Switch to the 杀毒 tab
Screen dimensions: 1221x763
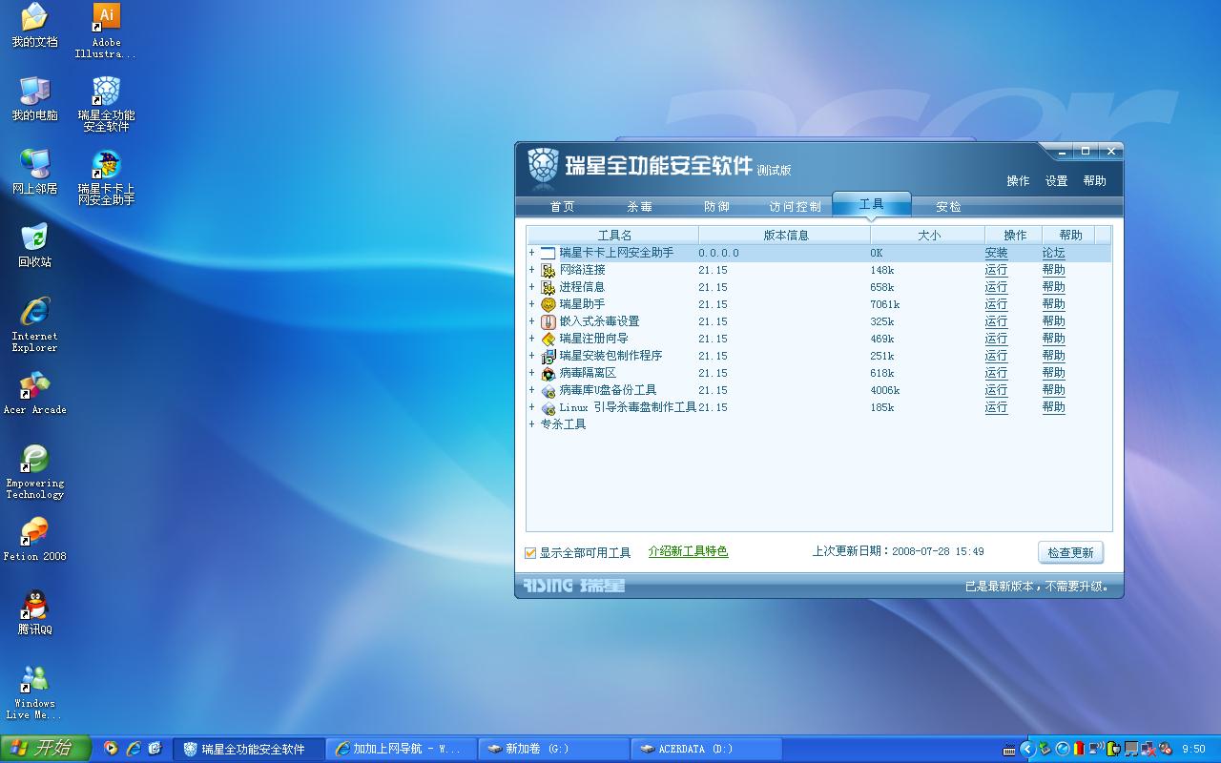point(640,207)
